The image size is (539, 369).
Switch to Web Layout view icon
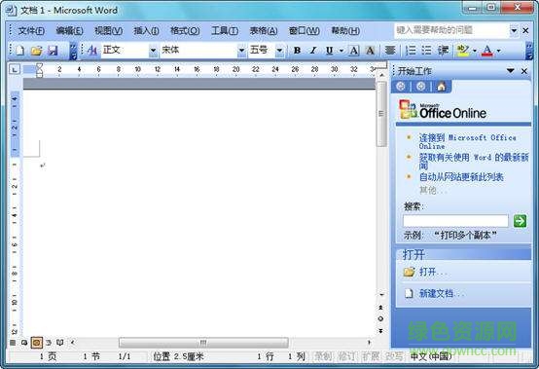(24, 343)
